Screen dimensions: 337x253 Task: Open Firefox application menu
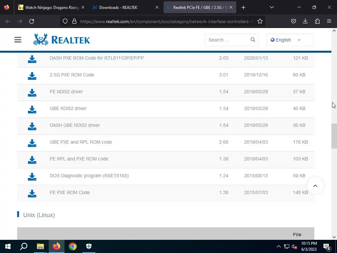click(x=329, y=21)
